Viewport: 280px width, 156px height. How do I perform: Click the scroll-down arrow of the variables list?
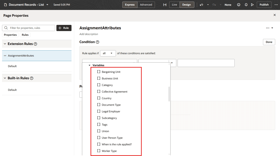pos(169,154)
